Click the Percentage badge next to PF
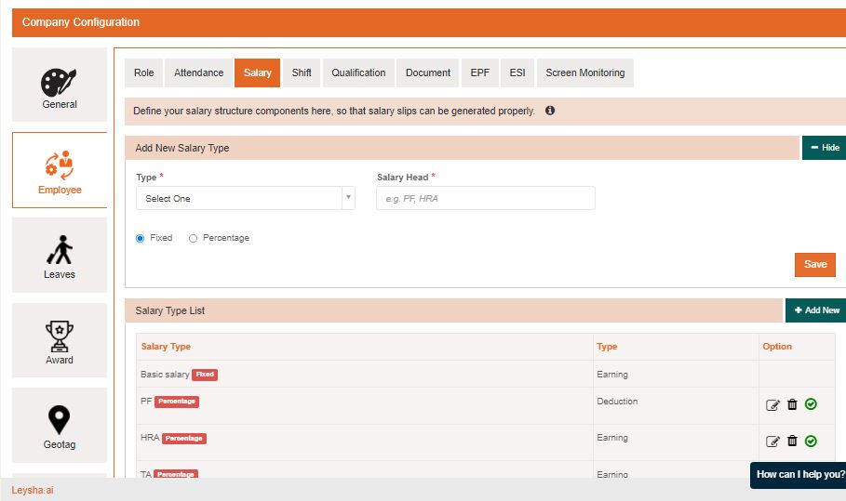Screen dimensions: 846x501 pyautogui.click(x=177, y=402)
